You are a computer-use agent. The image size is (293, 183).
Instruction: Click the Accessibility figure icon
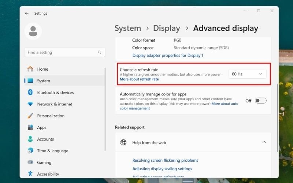[x=30, y=173]
